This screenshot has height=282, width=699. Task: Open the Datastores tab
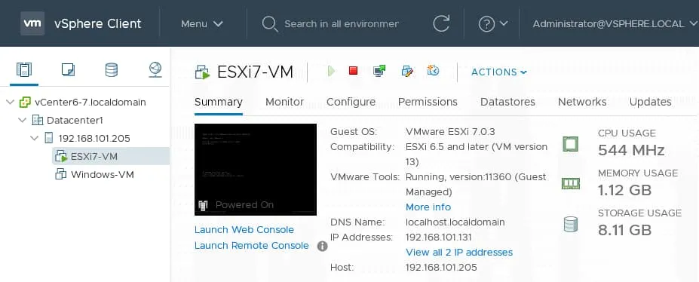pos(507,102)
